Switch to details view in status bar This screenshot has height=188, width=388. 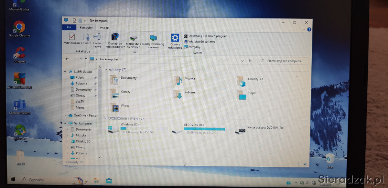click(x=300, y=164)
